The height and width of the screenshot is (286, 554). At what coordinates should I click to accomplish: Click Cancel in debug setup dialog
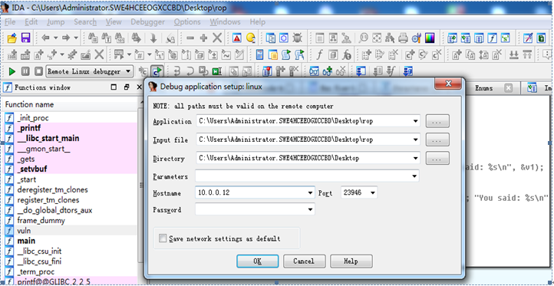pyautogui.click(x=304, y=261)
